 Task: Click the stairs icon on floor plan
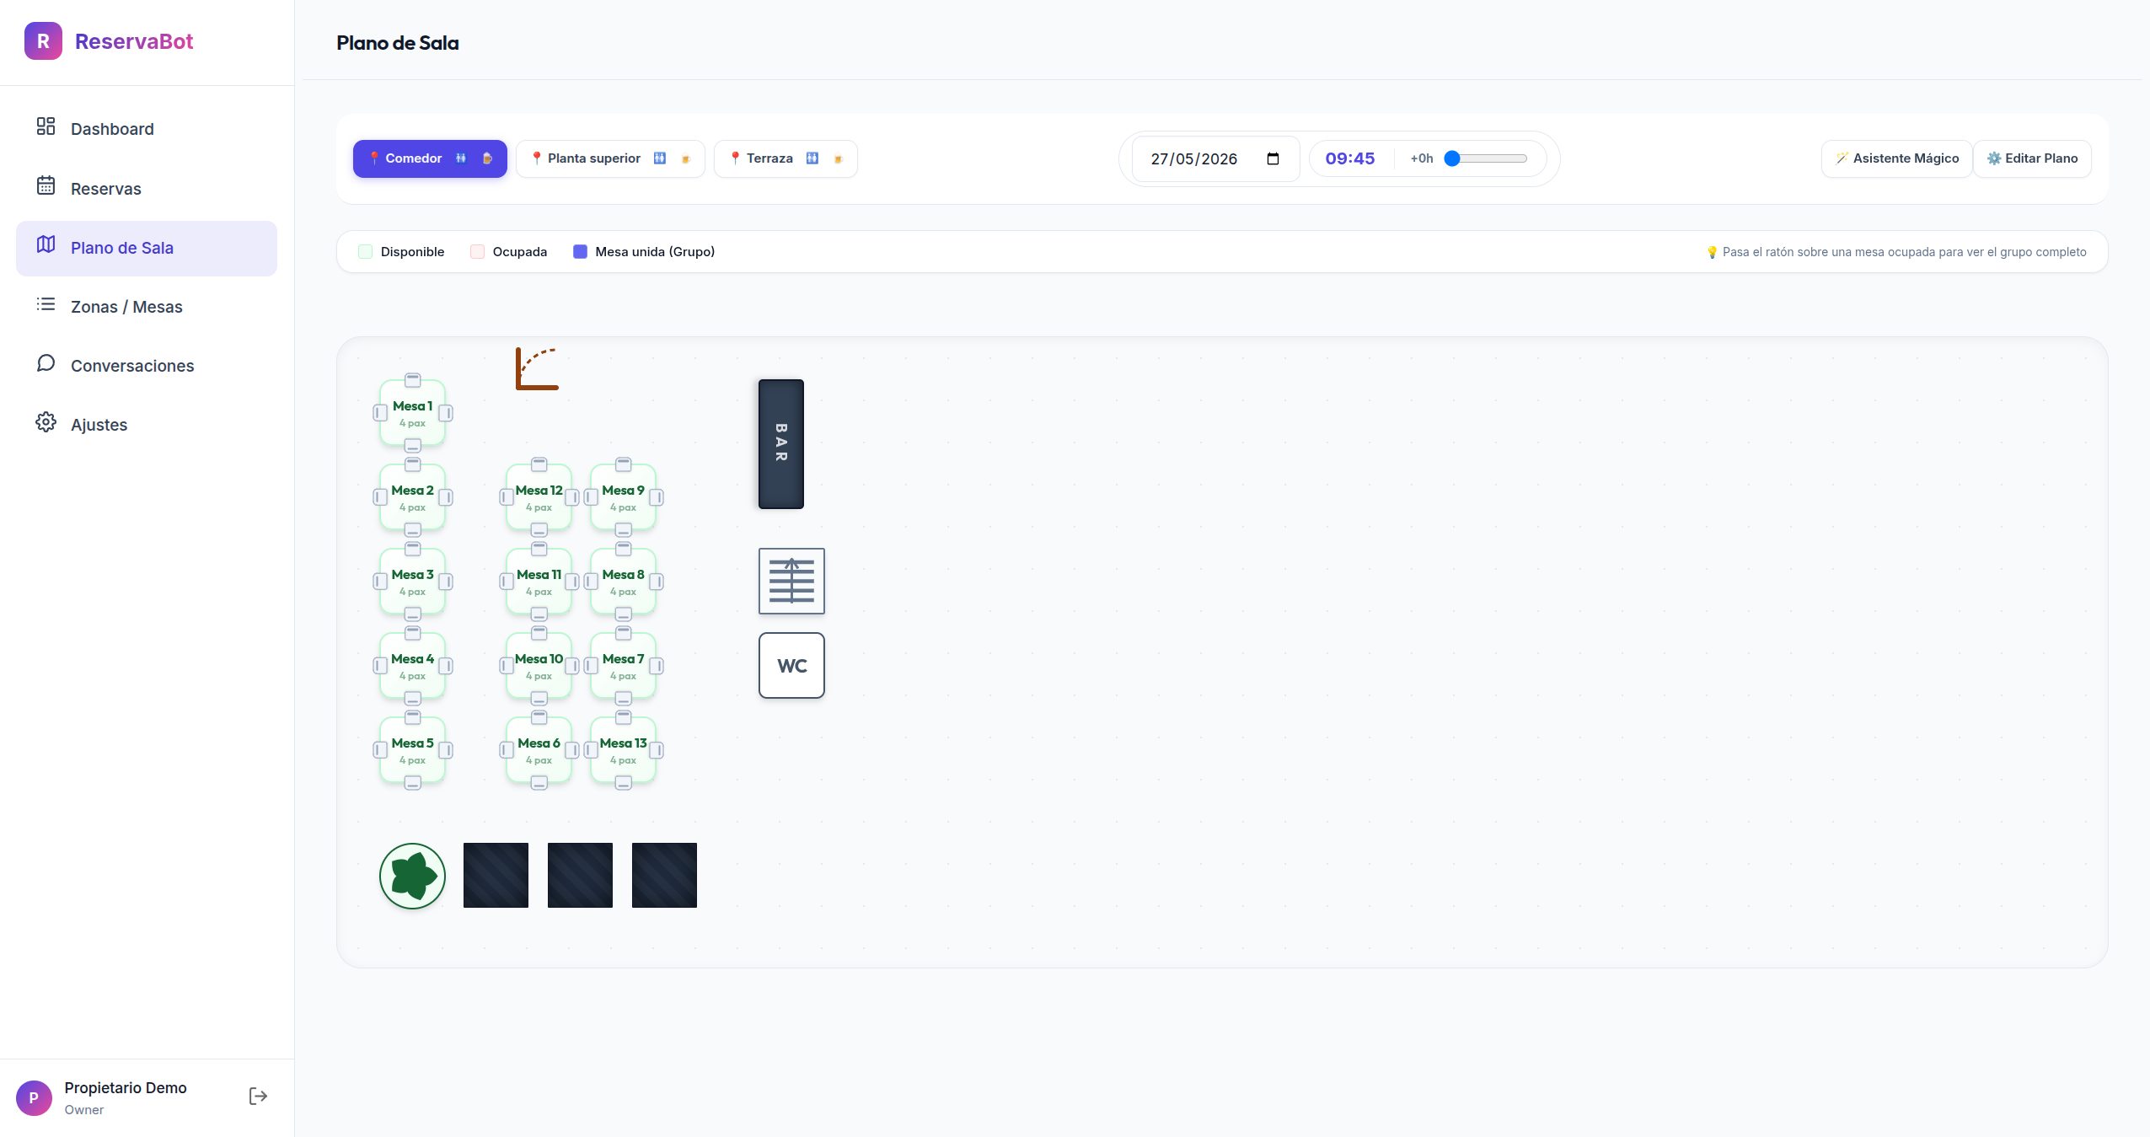[791, 581]
